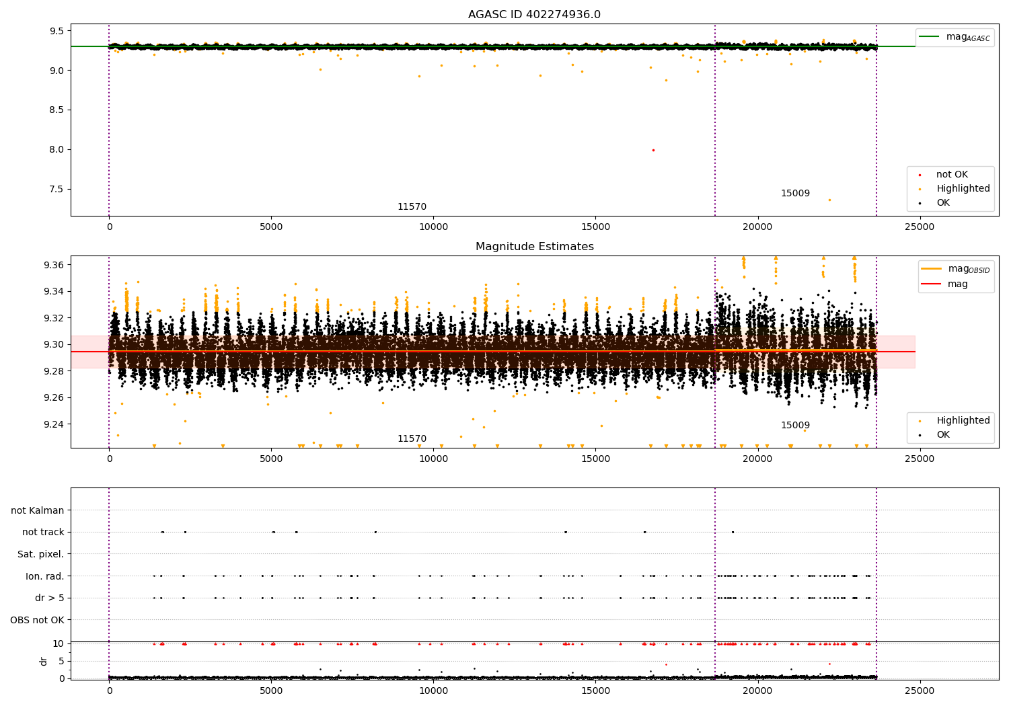Viewport: 1009px width, 706px height.
Task: Pick the "OK" entry in the top plot legend
Action: (x=943, y=203)
